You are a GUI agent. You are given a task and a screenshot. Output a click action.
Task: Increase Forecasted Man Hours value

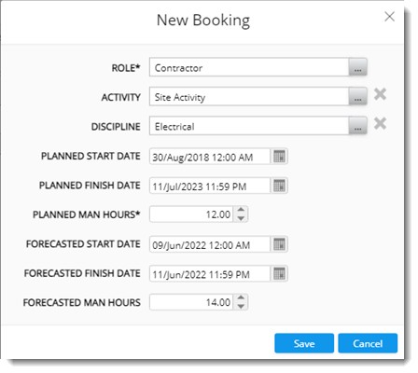[x=241, y=298]
